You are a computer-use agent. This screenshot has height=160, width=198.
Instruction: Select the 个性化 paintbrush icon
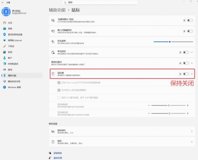tap(5, 46)
